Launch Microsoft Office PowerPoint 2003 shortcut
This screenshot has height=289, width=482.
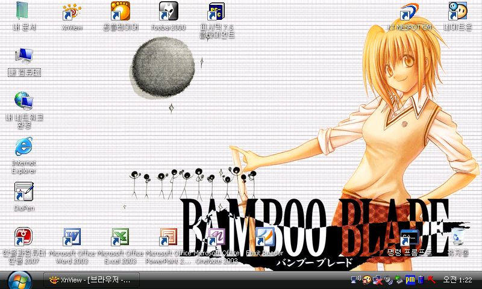[x=168, y=237]
